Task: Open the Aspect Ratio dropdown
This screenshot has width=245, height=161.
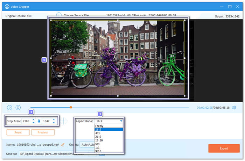Action: 109,121
